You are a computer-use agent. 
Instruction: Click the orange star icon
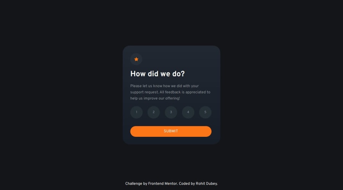point(136,59)
